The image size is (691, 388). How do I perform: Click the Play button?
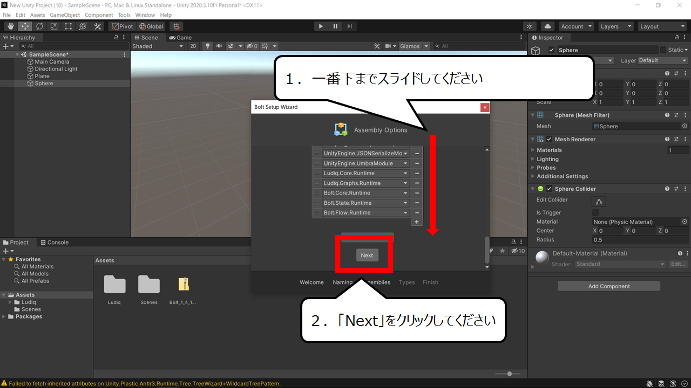[x=321, y=26]
